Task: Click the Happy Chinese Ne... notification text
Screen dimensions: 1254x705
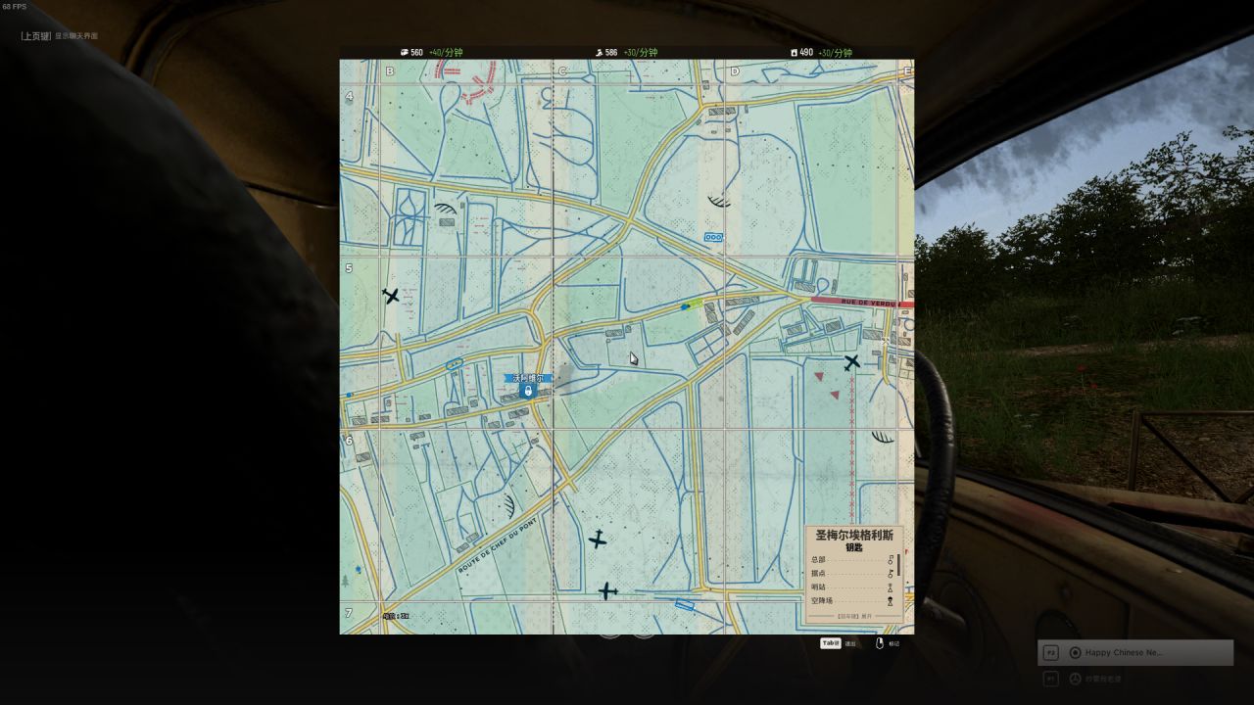Action: tap(1125, 653)
